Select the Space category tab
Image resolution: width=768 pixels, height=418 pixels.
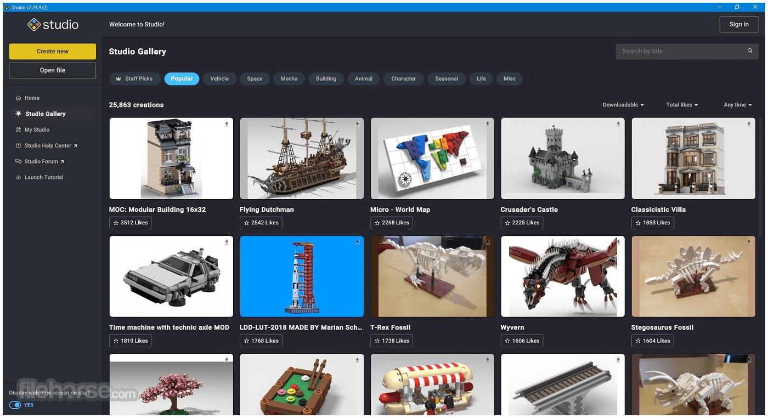click(255, 78)
